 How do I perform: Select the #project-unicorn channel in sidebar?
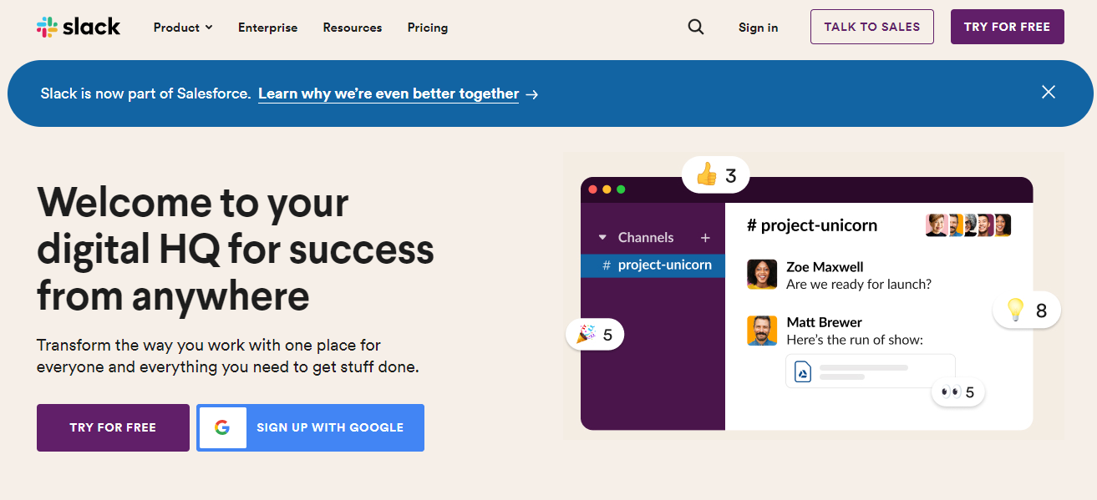click(653, 265)
